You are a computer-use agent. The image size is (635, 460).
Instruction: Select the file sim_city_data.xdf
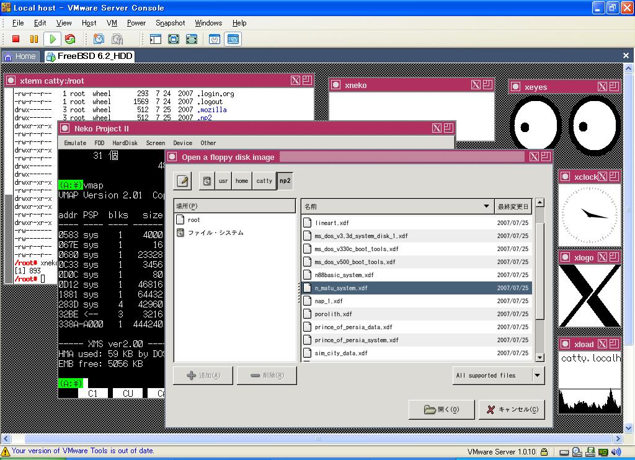[x=417, y=353]
